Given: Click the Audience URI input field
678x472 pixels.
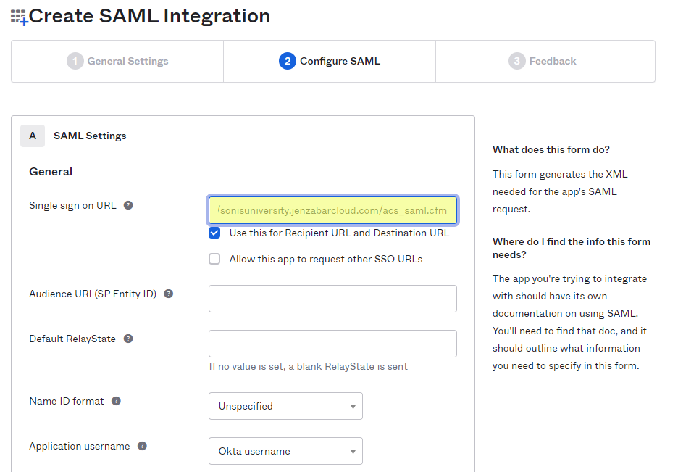Looking at the screenshot, I should tap(332, 299).
